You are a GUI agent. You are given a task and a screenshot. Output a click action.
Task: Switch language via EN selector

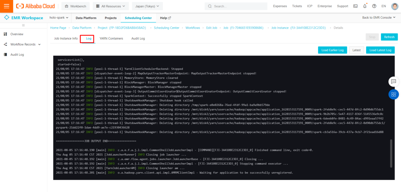pos(384,6)
